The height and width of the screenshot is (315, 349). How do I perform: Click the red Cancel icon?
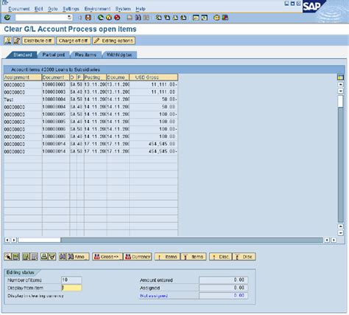117,18
